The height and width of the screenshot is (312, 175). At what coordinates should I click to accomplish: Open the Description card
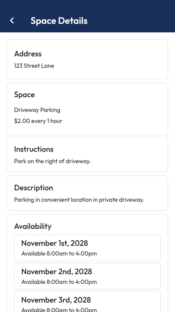tap(87, 193)
